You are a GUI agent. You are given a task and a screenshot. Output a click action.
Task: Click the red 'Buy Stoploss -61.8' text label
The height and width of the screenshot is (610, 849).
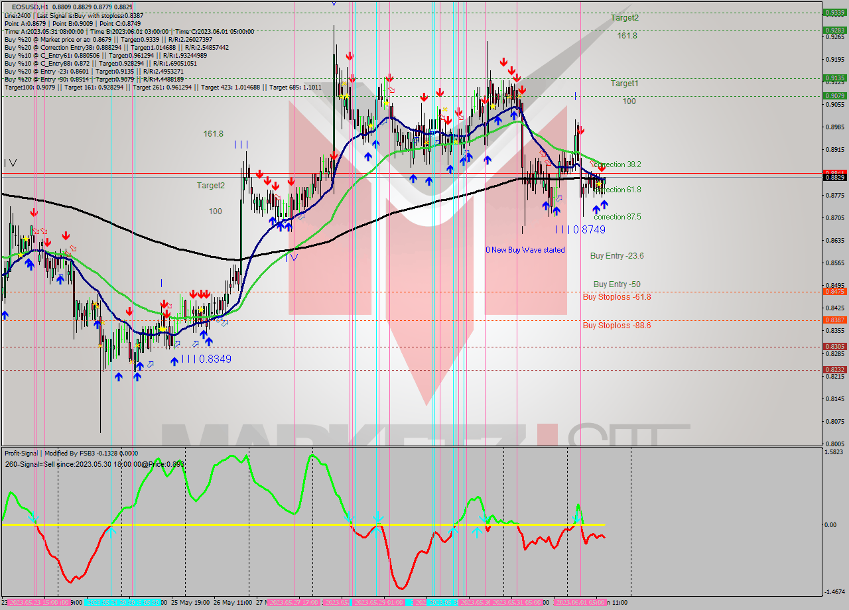tap(617, 296)
